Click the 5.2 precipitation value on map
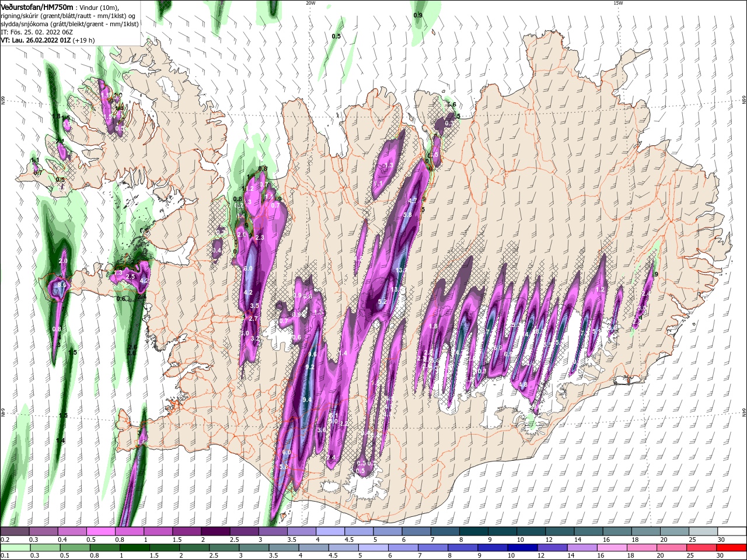 (383, 302)
